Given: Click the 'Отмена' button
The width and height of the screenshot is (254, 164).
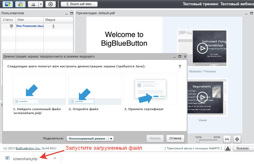Looking at the screenshot, I should point(175,138).
